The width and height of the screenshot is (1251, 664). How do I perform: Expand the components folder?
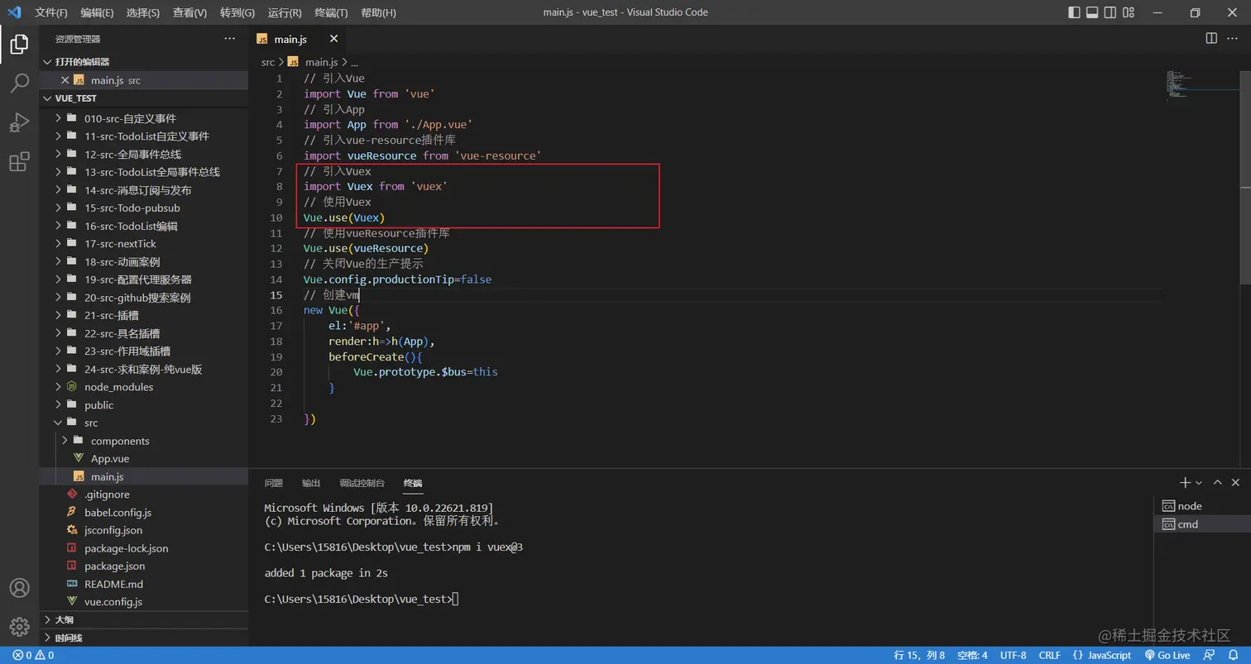[x=144, y=441]
